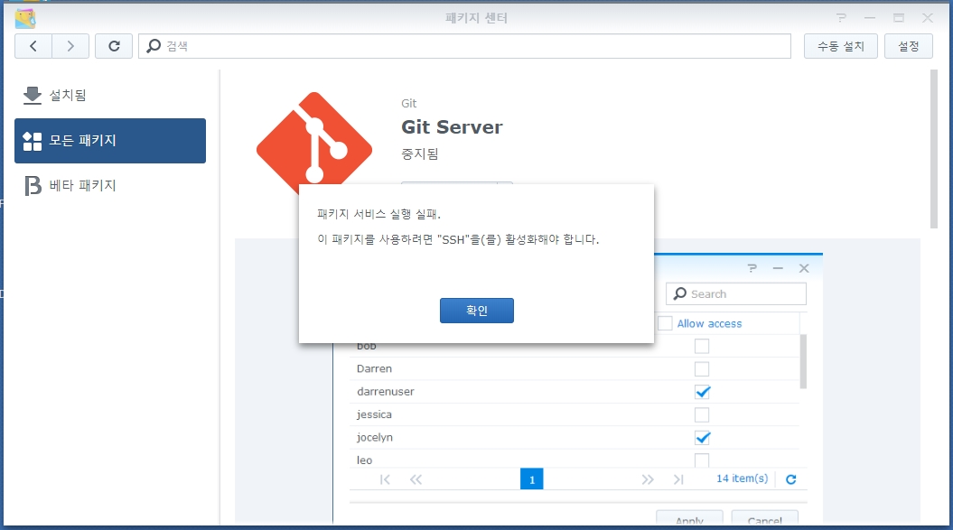This screenshot has width=953, height=530.
Task: Go to first page of user list
Action: [385, 479]
